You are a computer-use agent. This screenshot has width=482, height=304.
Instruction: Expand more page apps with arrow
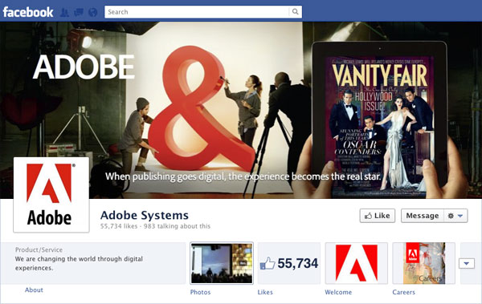click(x=467, y=263)
